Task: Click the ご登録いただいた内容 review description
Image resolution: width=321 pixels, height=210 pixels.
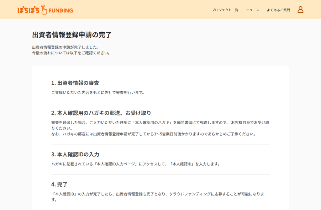Action: (98, 93)
